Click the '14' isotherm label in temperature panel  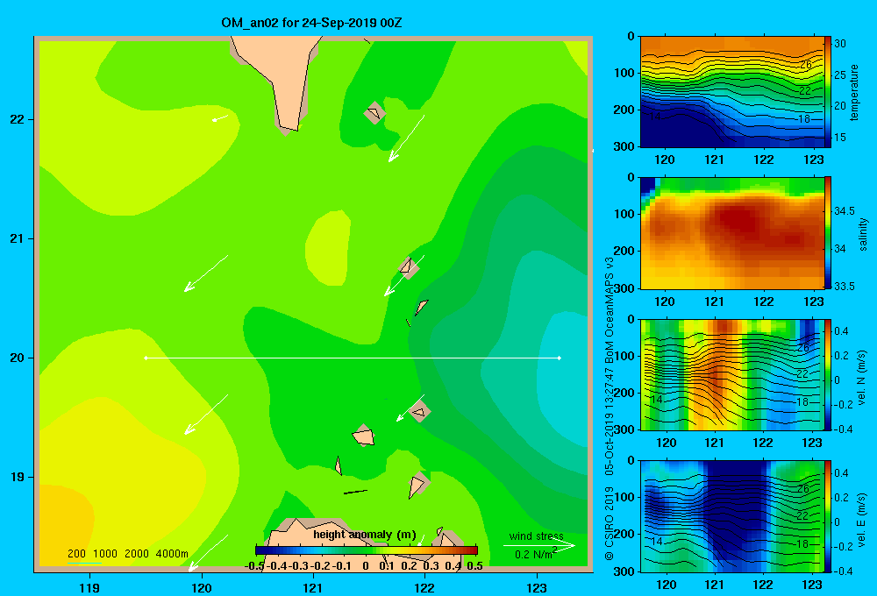pos(655,117)
